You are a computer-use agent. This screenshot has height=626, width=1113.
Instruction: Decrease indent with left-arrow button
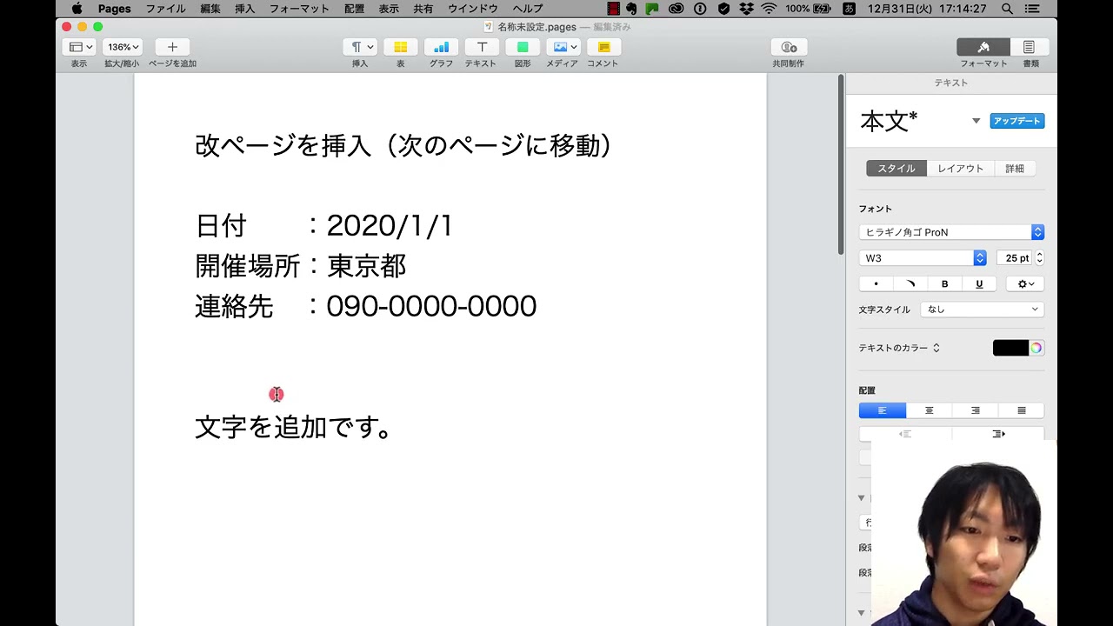coord(905,434)
